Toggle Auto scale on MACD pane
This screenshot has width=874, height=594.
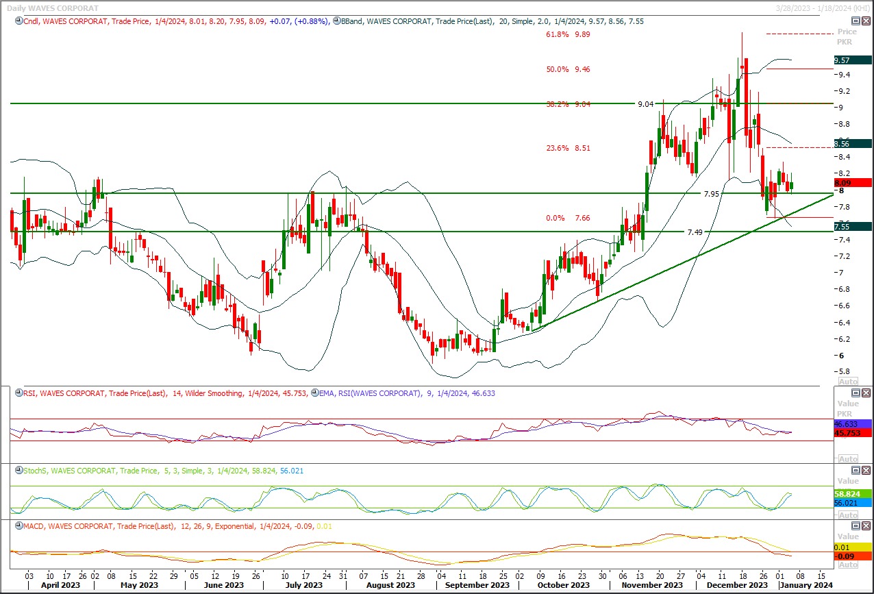point(847,565)
